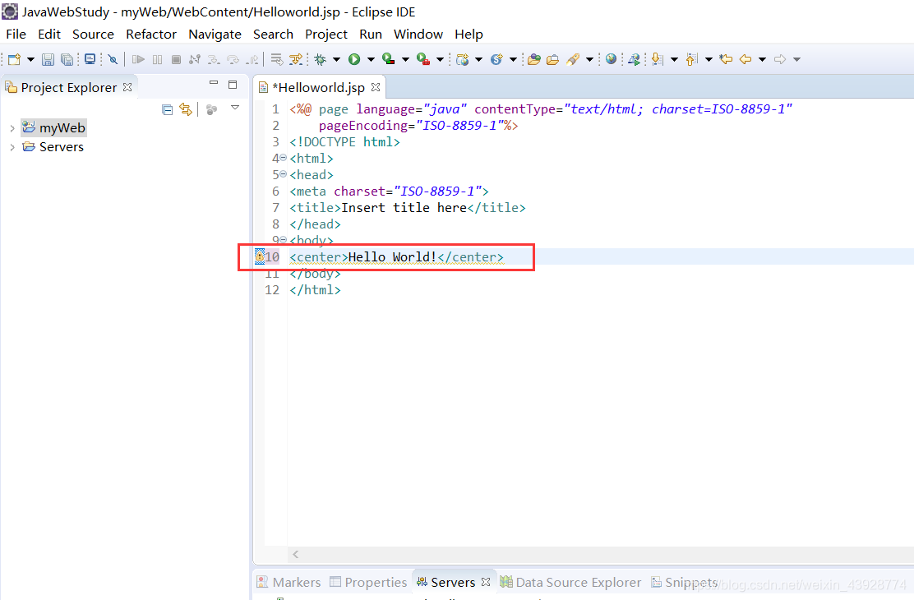
Task: Open the Project Explorer View Menu triangle
Action: coord(235,108)
